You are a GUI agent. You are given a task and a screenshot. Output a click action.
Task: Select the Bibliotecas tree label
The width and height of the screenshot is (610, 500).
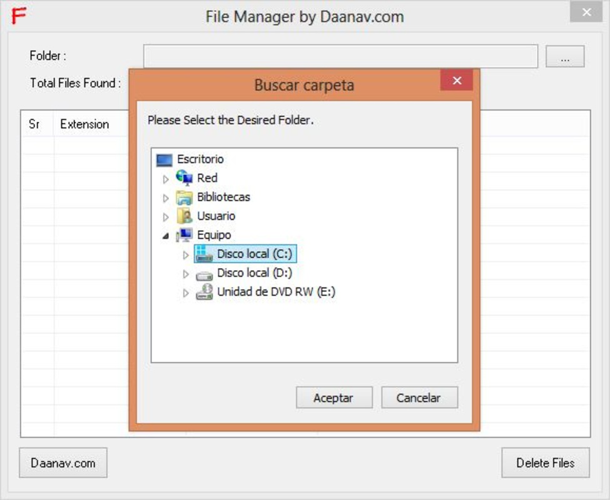[x=224, y=197]
